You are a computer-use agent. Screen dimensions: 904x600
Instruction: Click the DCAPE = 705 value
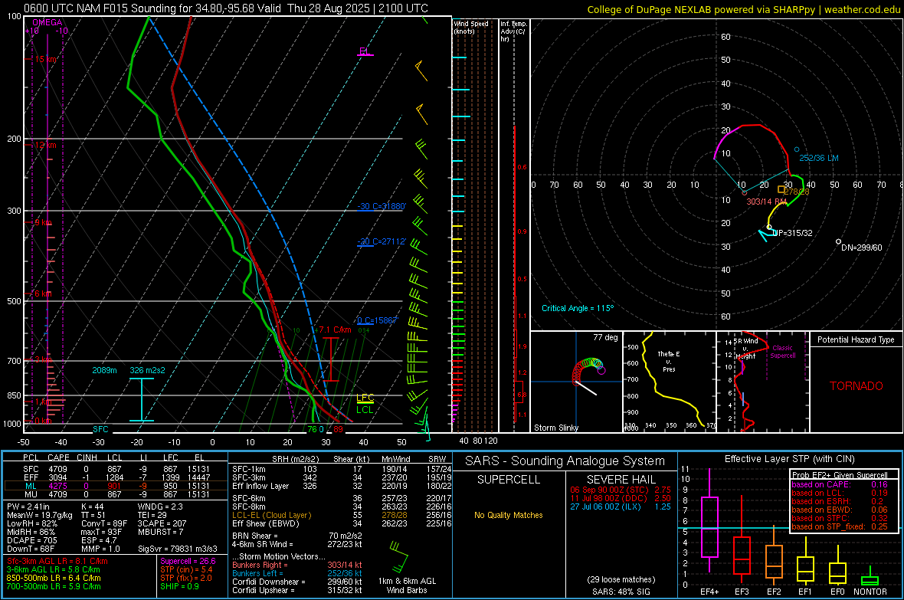pos(32,540)
